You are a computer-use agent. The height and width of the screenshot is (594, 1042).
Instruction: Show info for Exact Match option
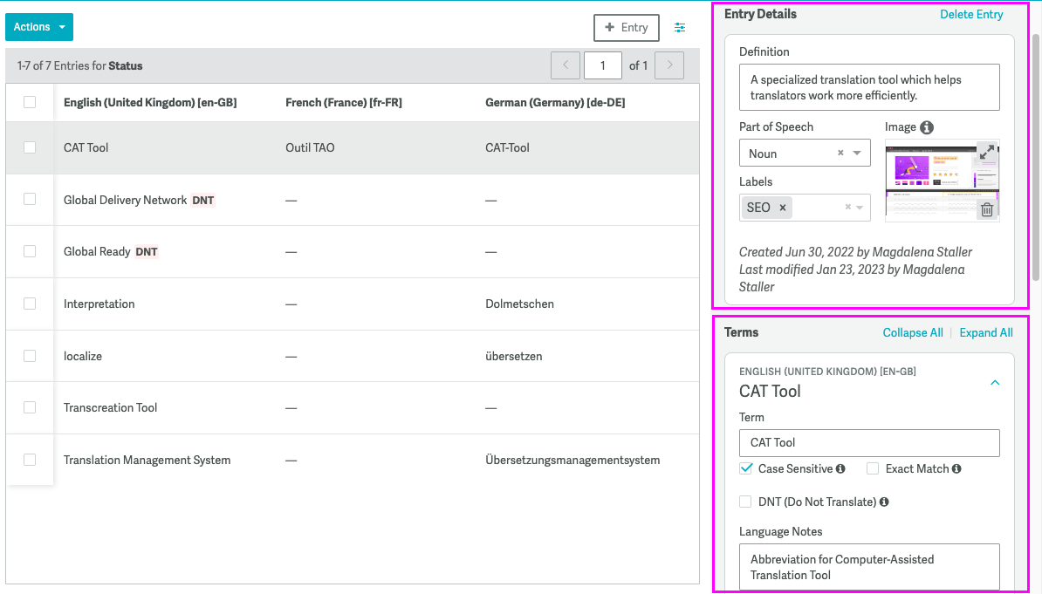[956, 469]
